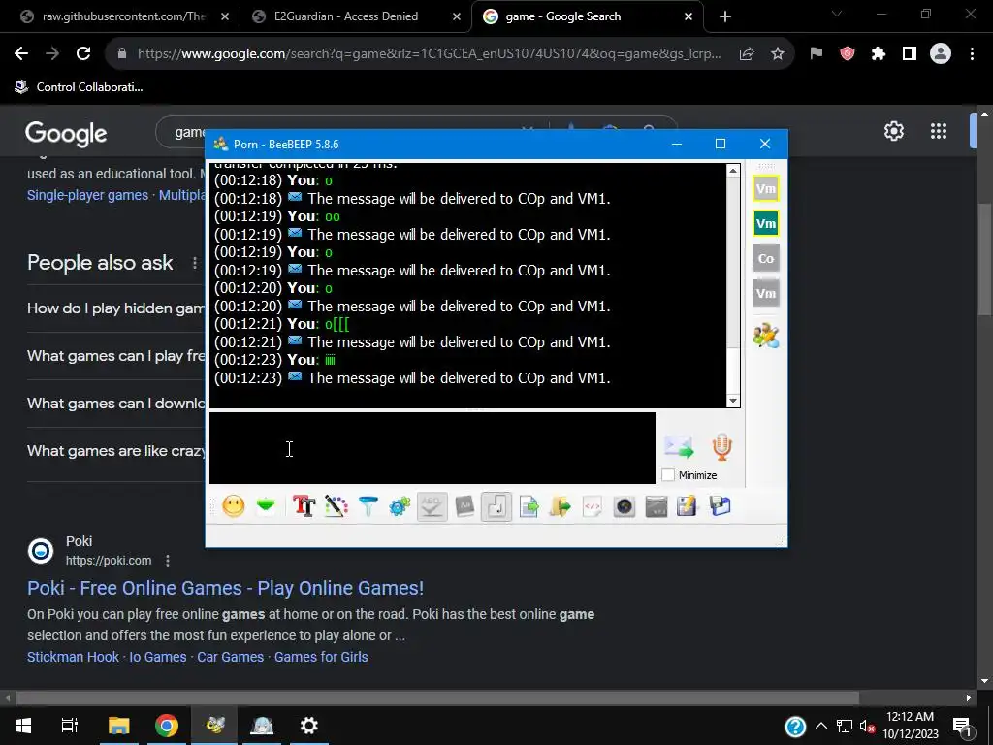Open Google quick settings gear

pos(893,131)
